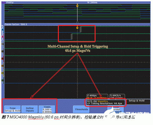The image size is (153, 125).
Task: Select the red D2 channel marker
Action: [x=2, y=59]
